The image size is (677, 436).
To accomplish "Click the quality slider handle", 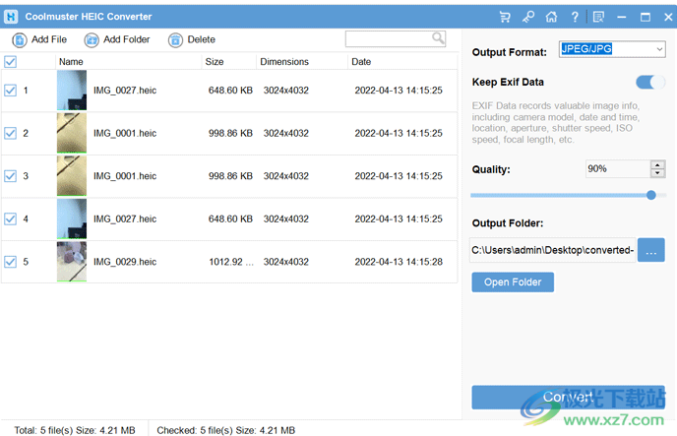I will [x=651, y=195].
